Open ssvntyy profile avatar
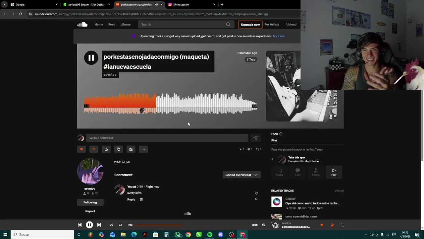This screenshot has width=424, height=239. (x=90, y=171)
